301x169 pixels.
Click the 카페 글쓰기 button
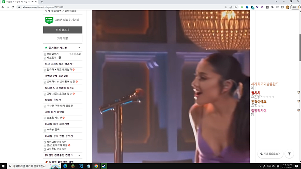tap(62, 30)
